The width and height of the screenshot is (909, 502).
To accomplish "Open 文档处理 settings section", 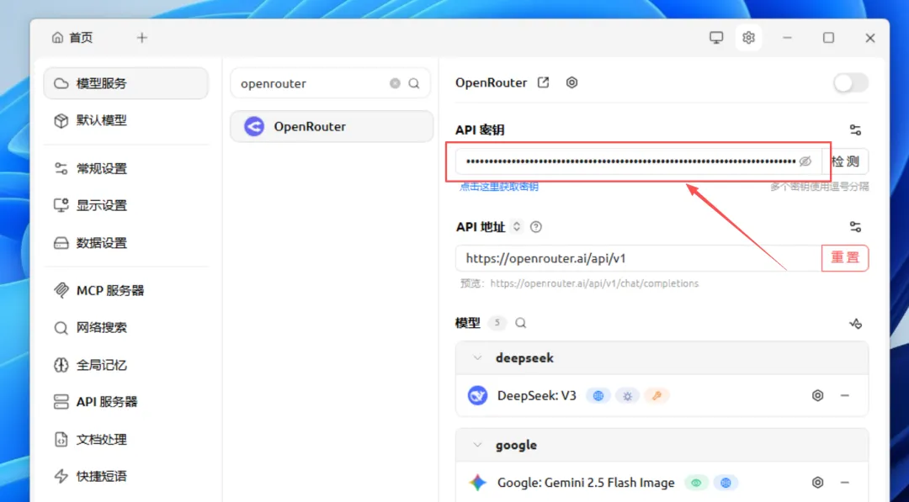I will [125, 440].
